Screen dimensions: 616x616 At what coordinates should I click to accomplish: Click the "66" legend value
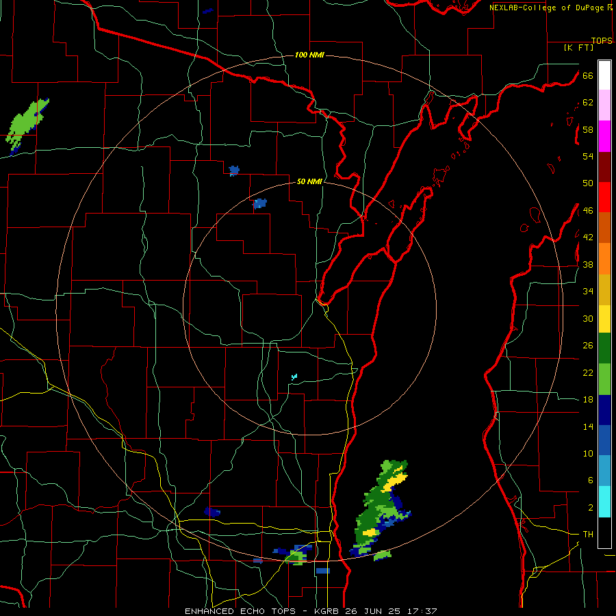(588, 76)
